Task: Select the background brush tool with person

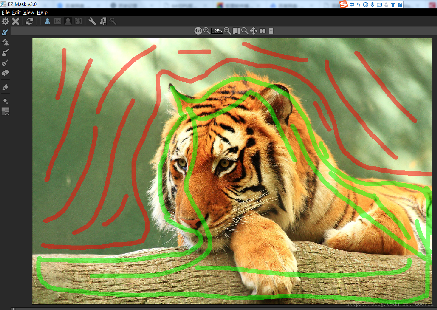Action: 5,42
